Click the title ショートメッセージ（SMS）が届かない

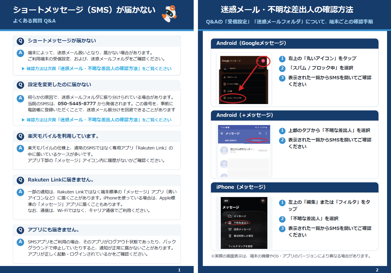[84, 10]
